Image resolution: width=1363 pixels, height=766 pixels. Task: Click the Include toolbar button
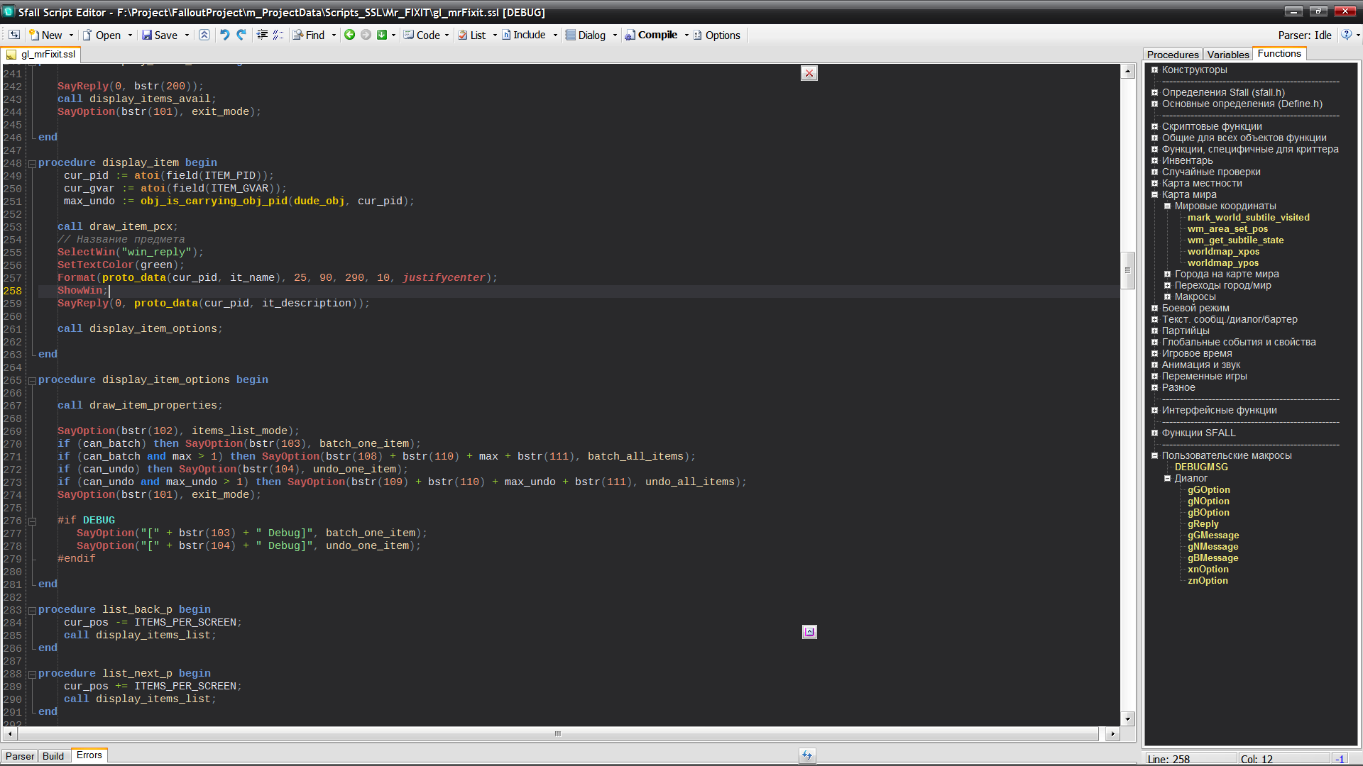tap(524, 35)
